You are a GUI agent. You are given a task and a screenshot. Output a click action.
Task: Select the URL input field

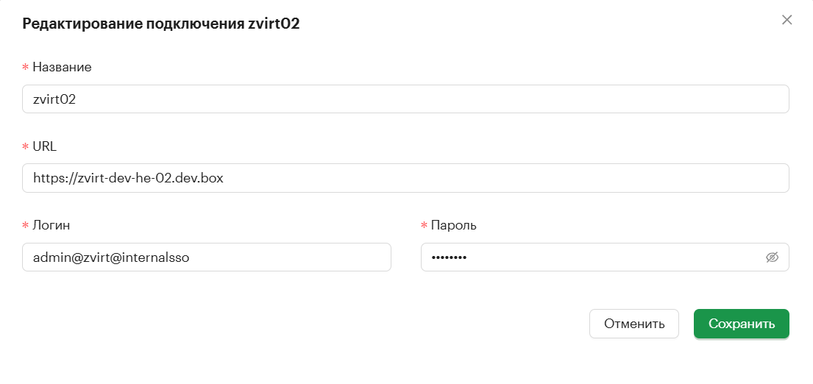405,178
